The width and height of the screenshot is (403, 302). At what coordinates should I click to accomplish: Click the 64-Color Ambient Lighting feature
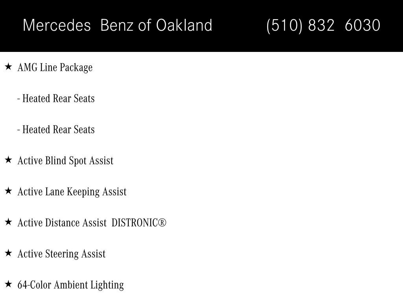click(x=71, y=285)
